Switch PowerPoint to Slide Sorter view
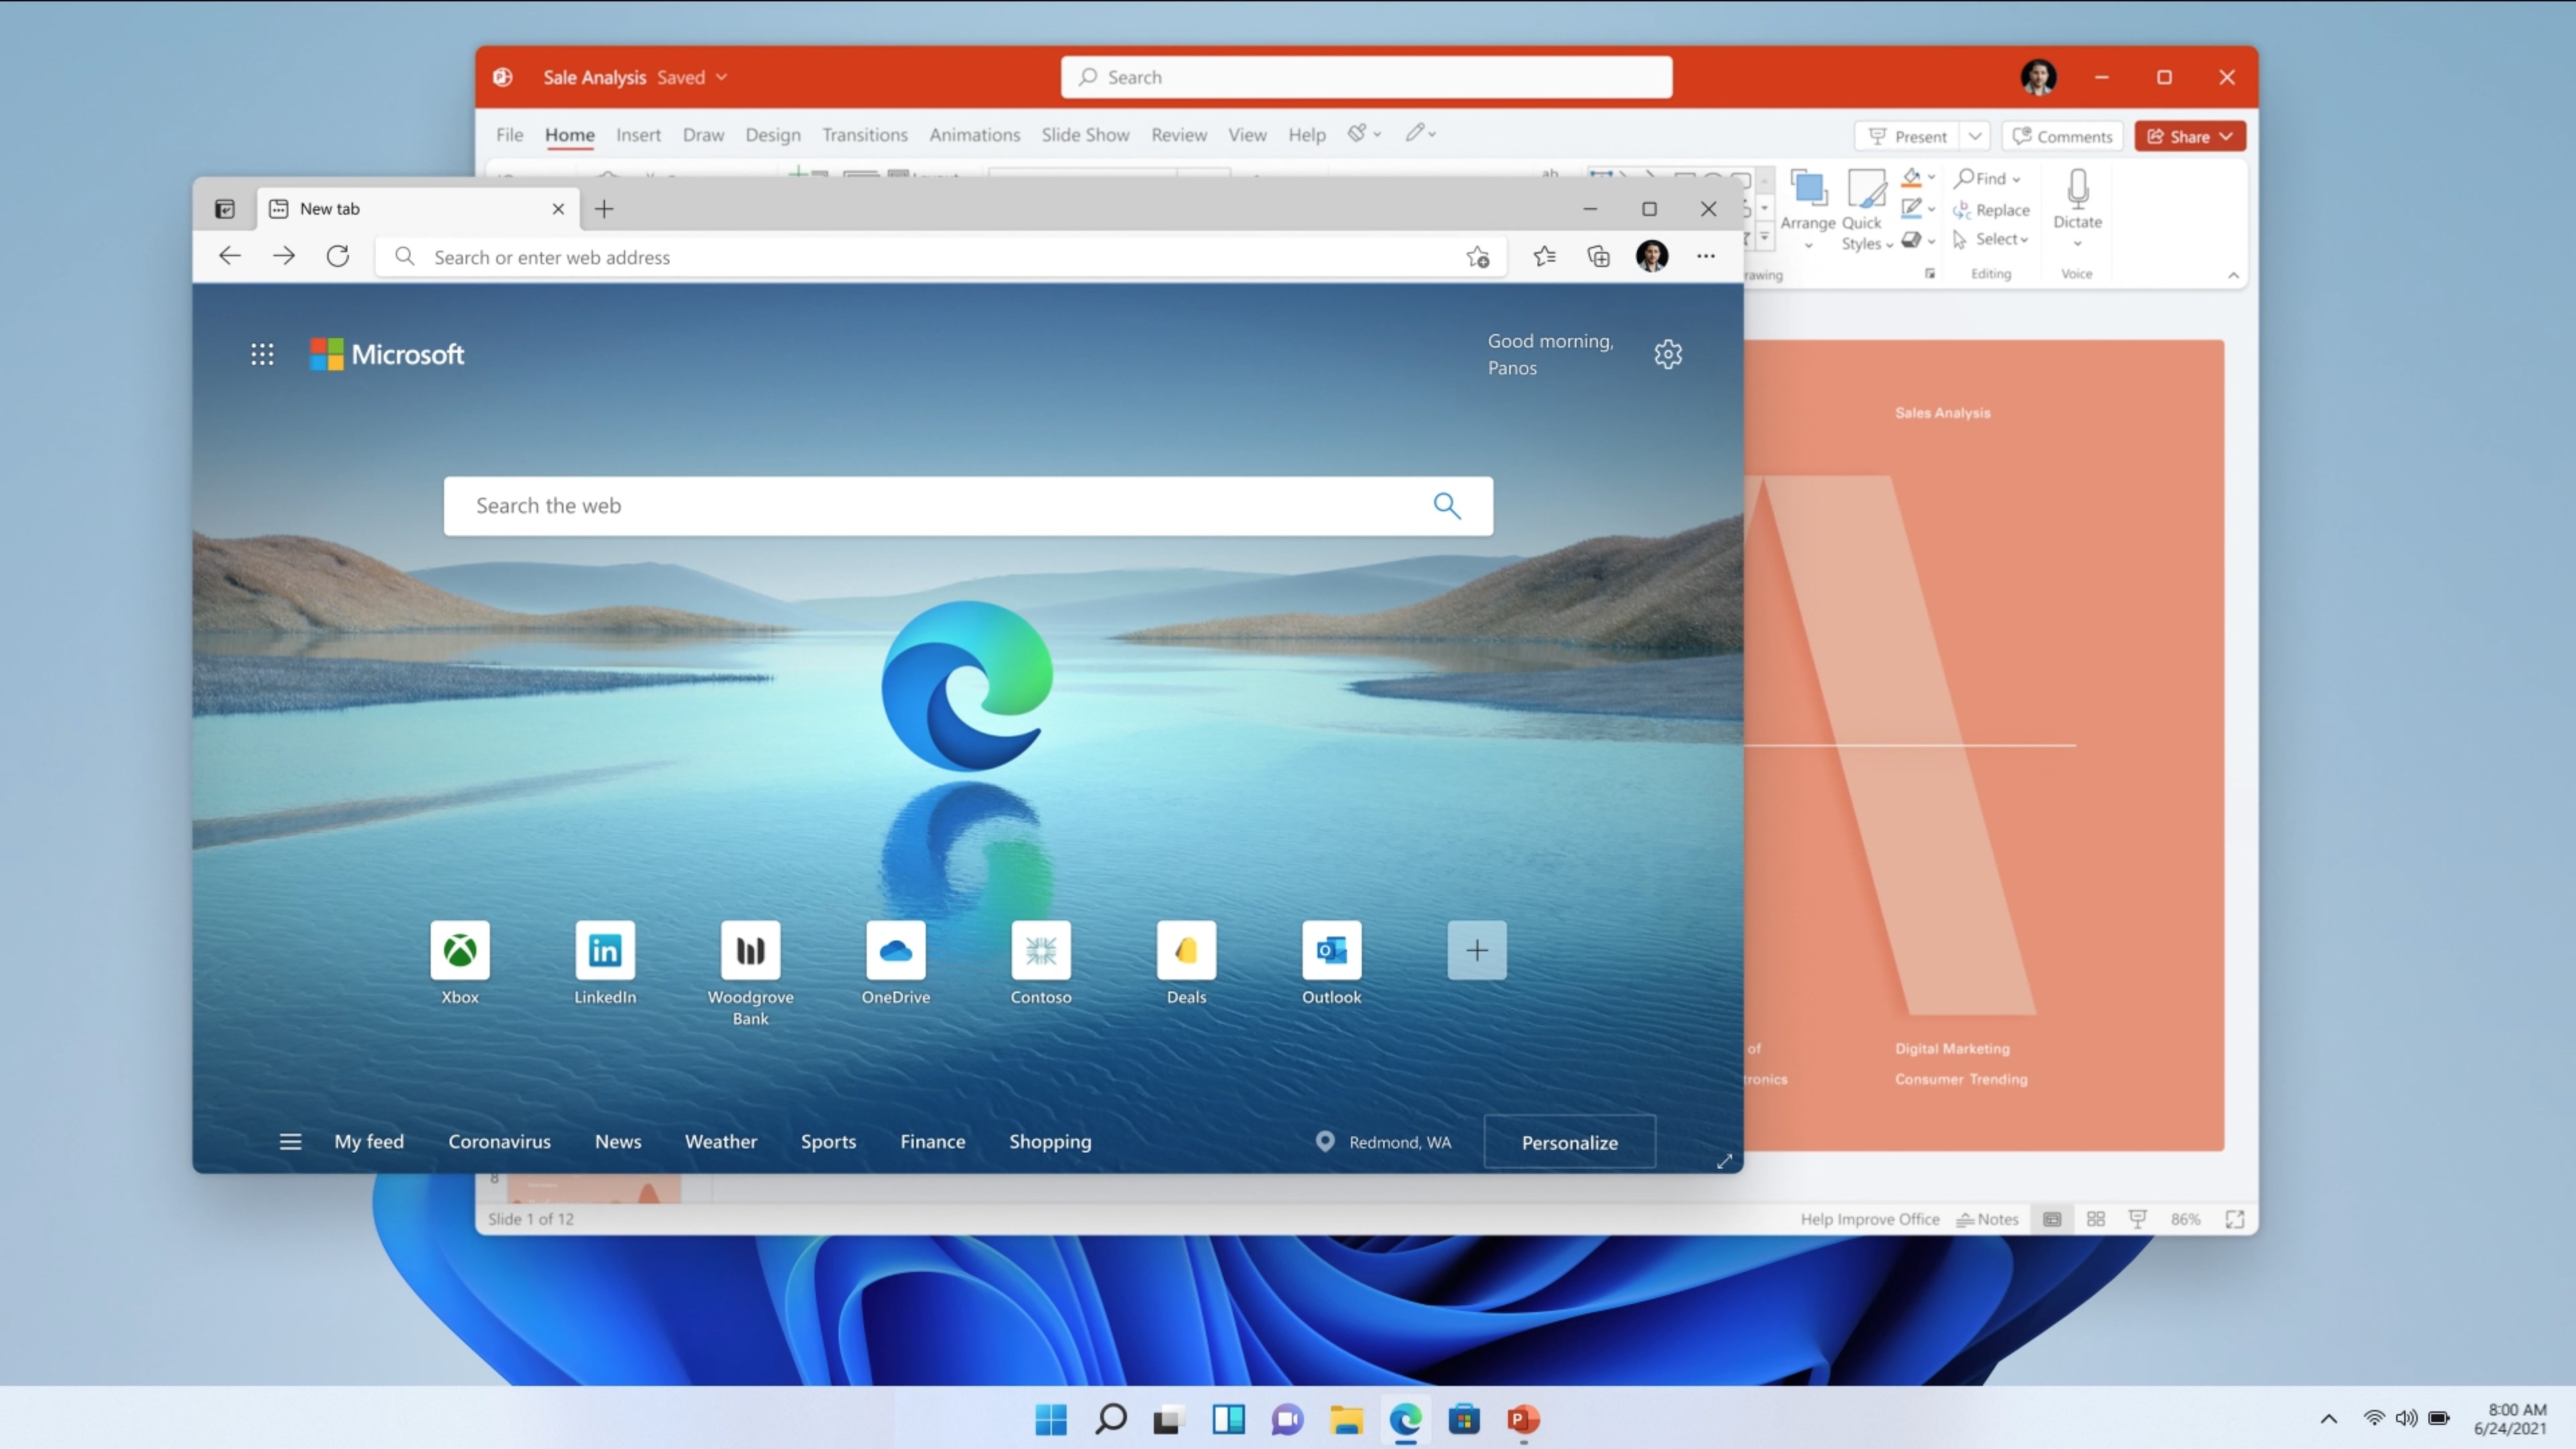The image size is (2576, 1449). tap(2096, 1218)
